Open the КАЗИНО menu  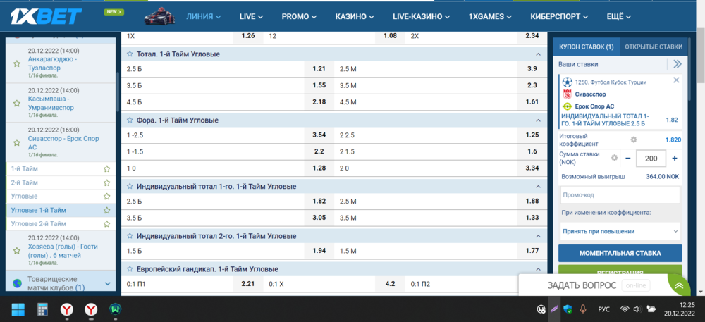pos(355,17)
